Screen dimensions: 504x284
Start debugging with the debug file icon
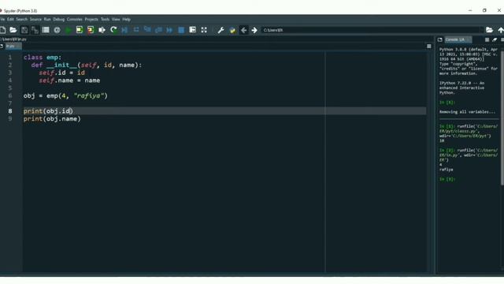124,30
